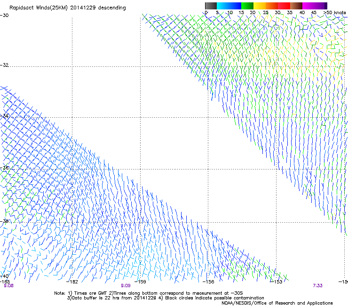Click the '-34' latitude axis label

pos(4,116)
